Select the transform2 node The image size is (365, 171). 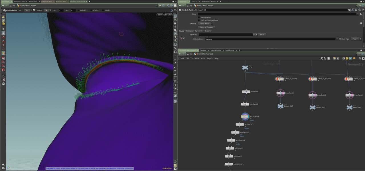coord(281,93)
